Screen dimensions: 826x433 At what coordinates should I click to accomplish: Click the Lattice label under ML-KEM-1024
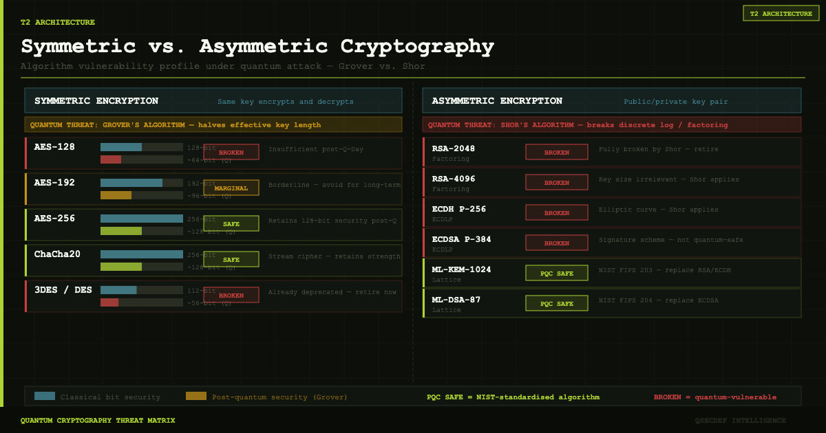point(447,280)
